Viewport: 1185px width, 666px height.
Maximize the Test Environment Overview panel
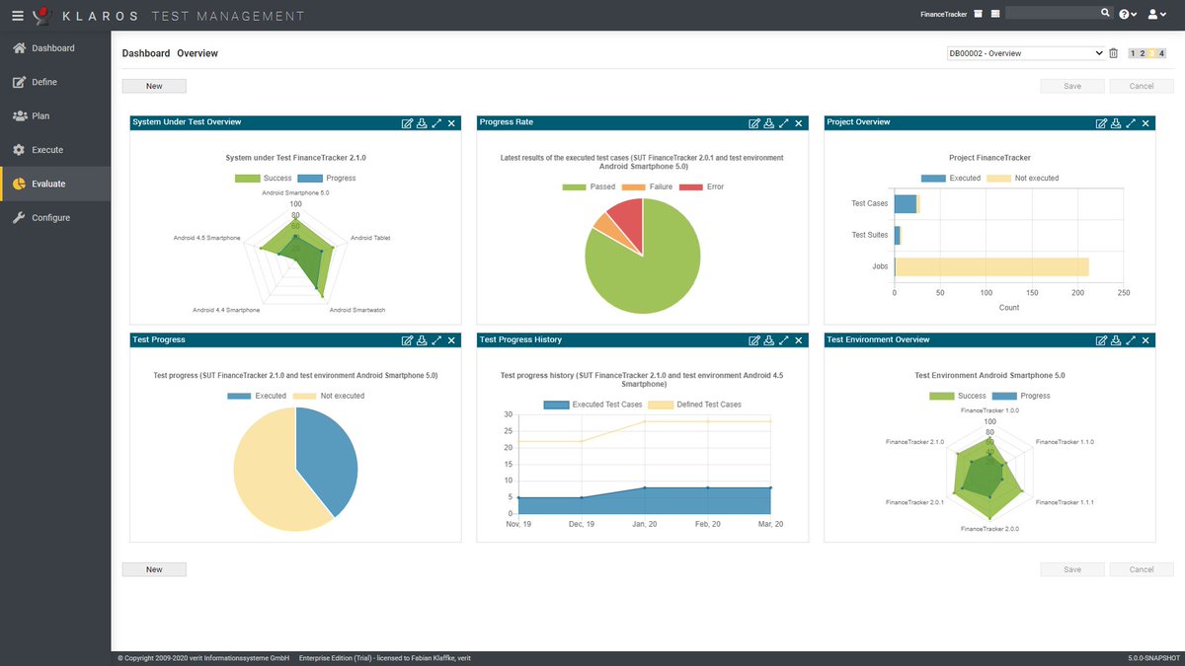click(x=1131, y=340)
